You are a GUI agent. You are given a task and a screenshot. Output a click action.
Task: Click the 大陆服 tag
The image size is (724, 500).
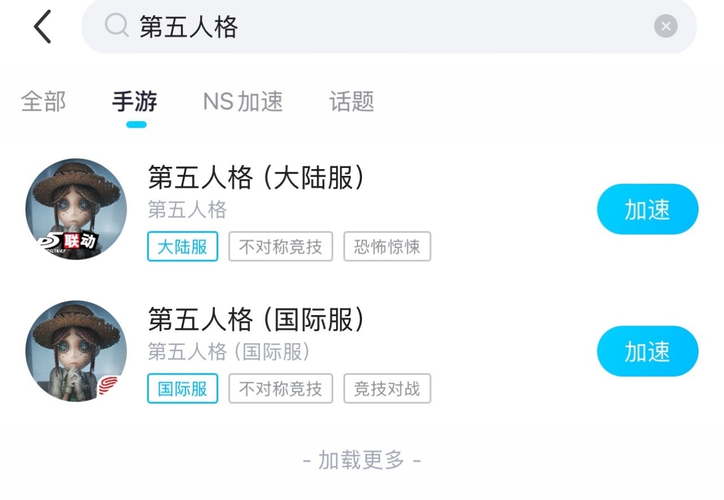click(x=182, y=247)
